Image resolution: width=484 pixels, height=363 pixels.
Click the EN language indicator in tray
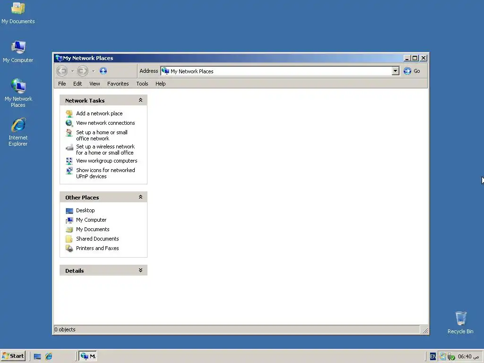[x=433, y=356]
